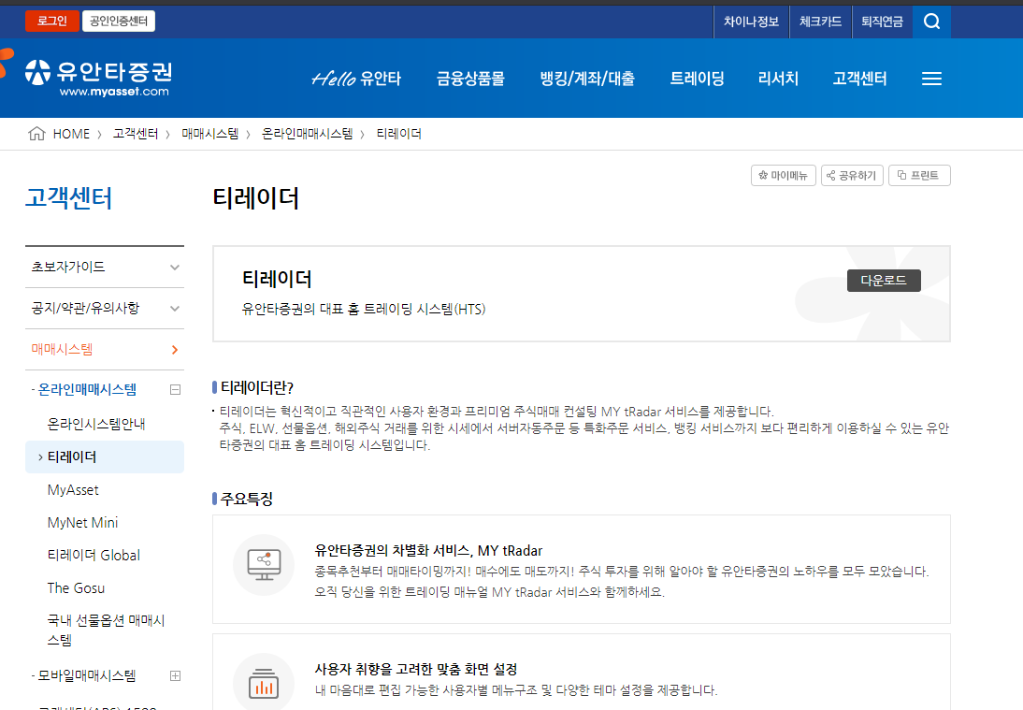The width and height of the screenshot is (1023, 710).
Task: Open the 공인인증센터 button
Action: pos(119,21)
